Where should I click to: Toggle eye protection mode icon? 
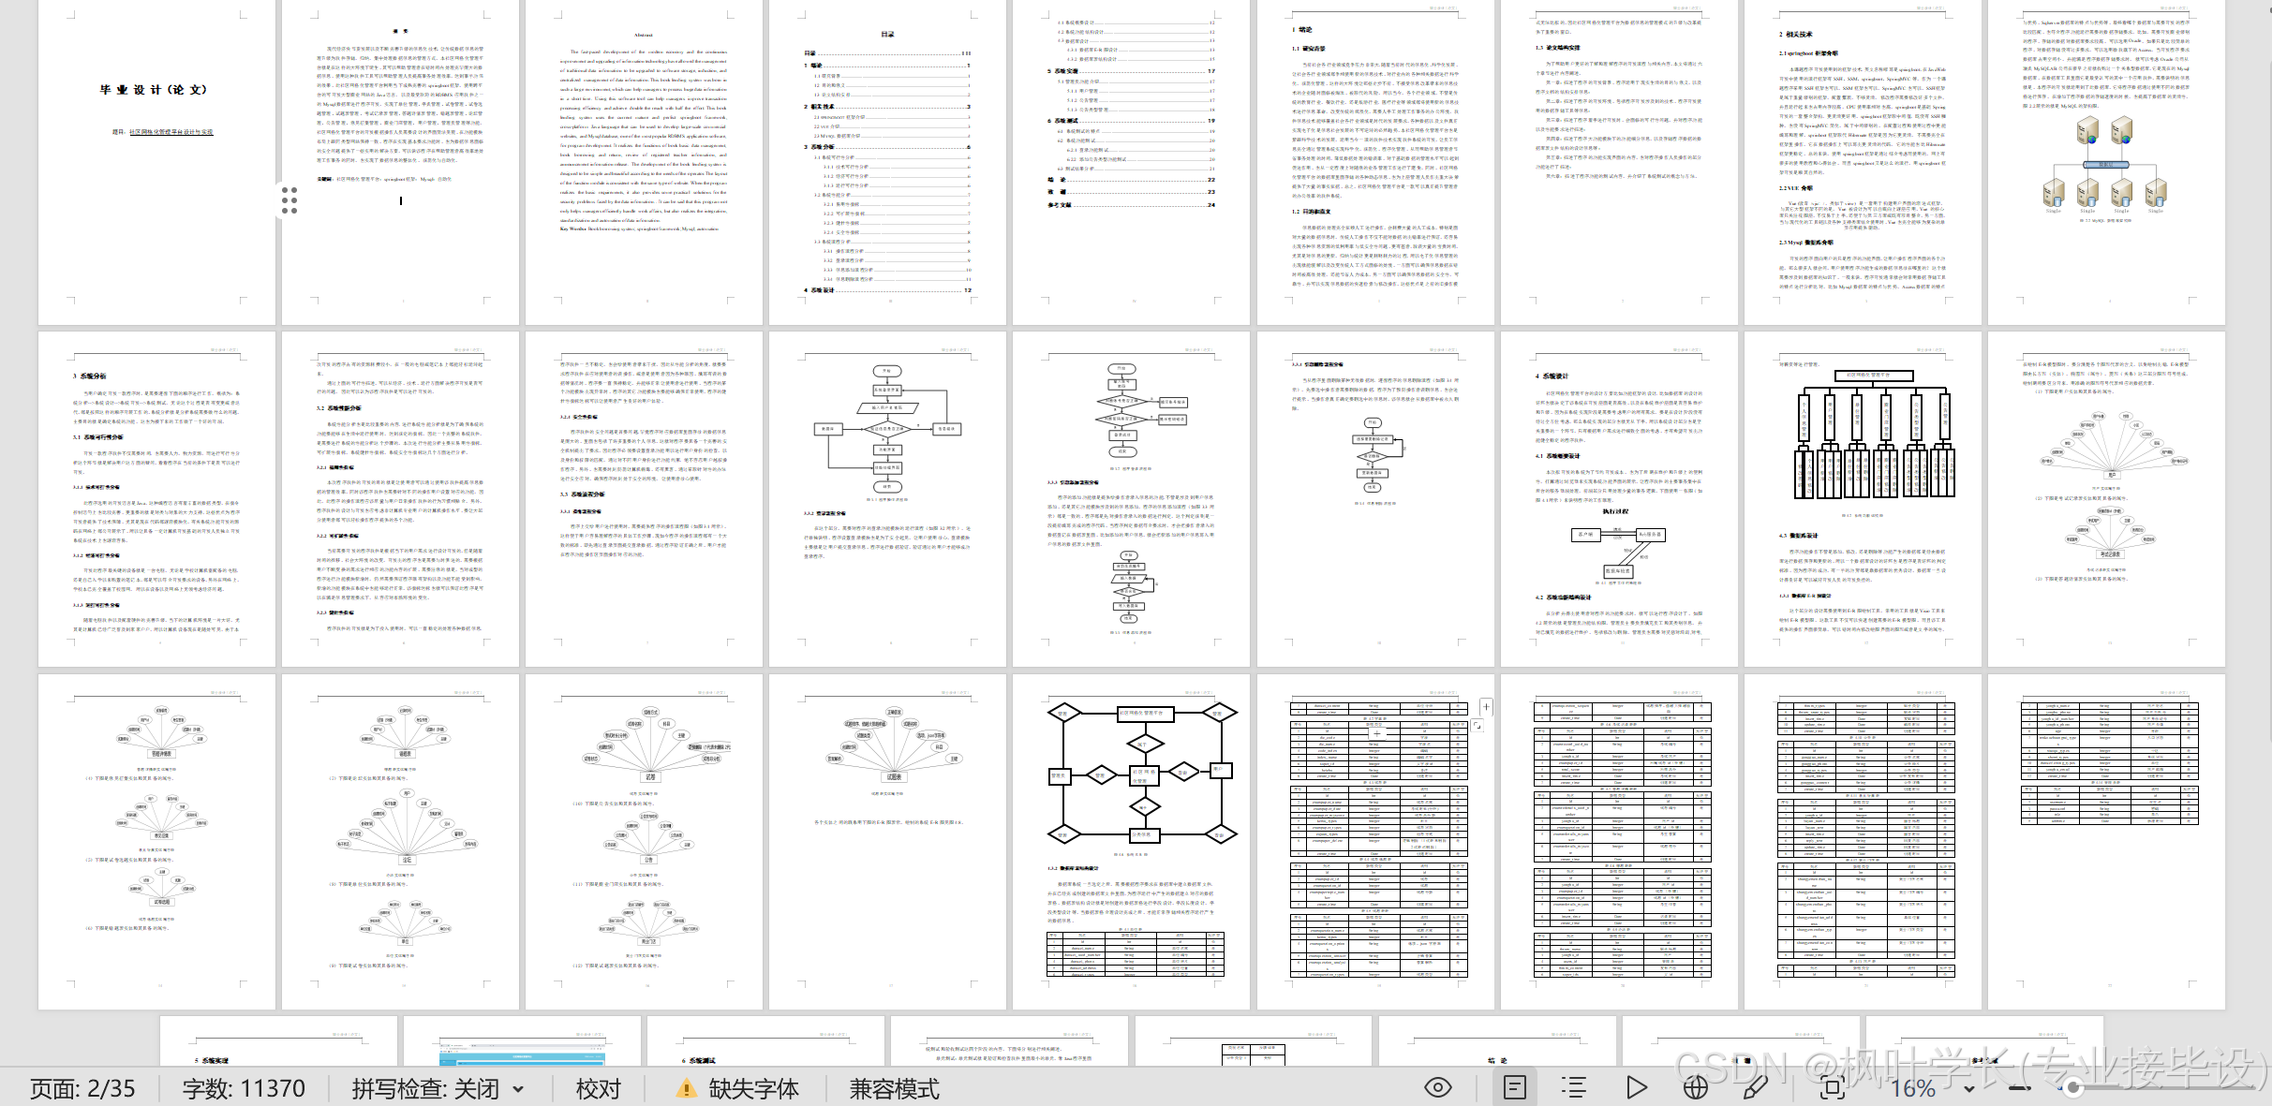tap(1438, 1087)
